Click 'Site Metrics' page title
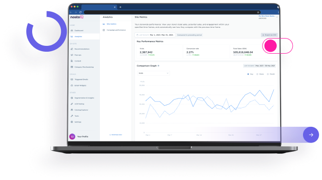Screen dimensions: 322x180 tap(141, 17)
